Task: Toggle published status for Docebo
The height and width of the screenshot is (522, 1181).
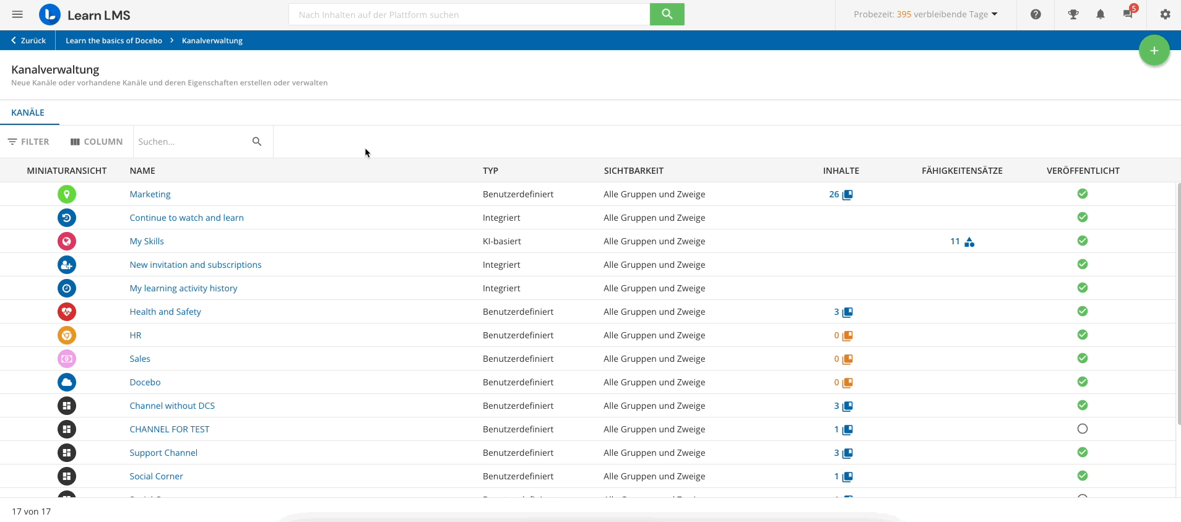Action: click(1083, 382)
